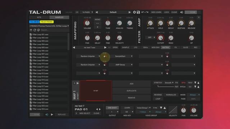Image resolution: width=230 pixels, height=129 pixels.
Task: Toggle STRETCH mode
Action: tap(158, 83)
